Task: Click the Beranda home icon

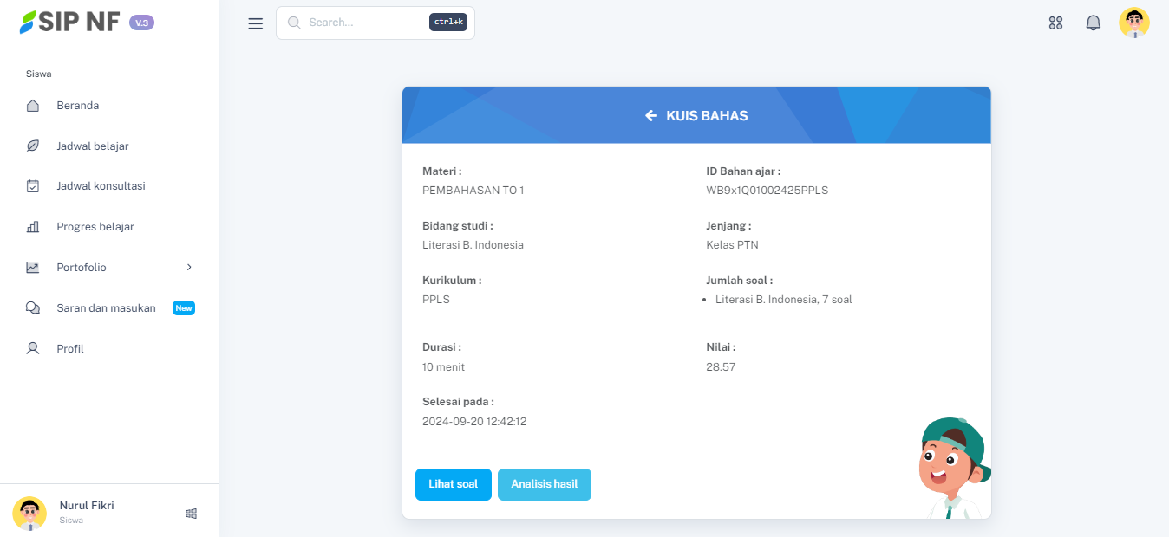Action: tap(33, 106)
